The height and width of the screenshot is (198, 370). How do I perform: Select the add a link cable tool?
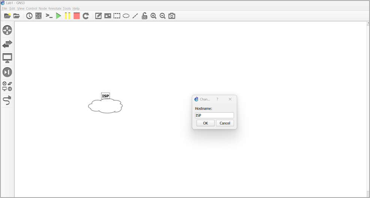(x=7, y=100)
